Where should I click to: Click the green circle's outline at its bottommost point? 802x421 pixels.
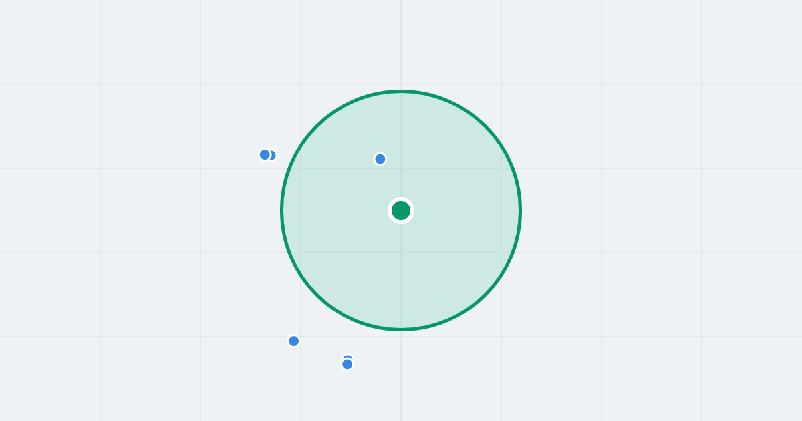tap(401, 329)
